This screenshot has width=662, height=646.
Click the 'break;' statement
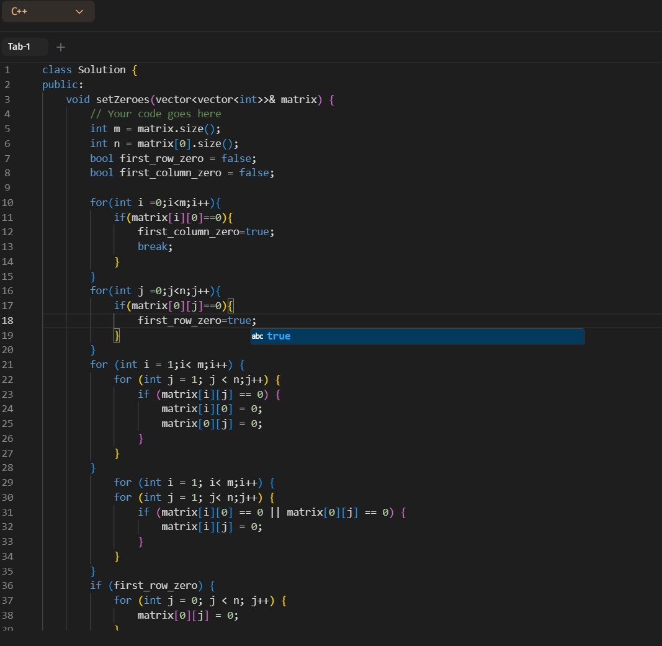click(155, 246)
